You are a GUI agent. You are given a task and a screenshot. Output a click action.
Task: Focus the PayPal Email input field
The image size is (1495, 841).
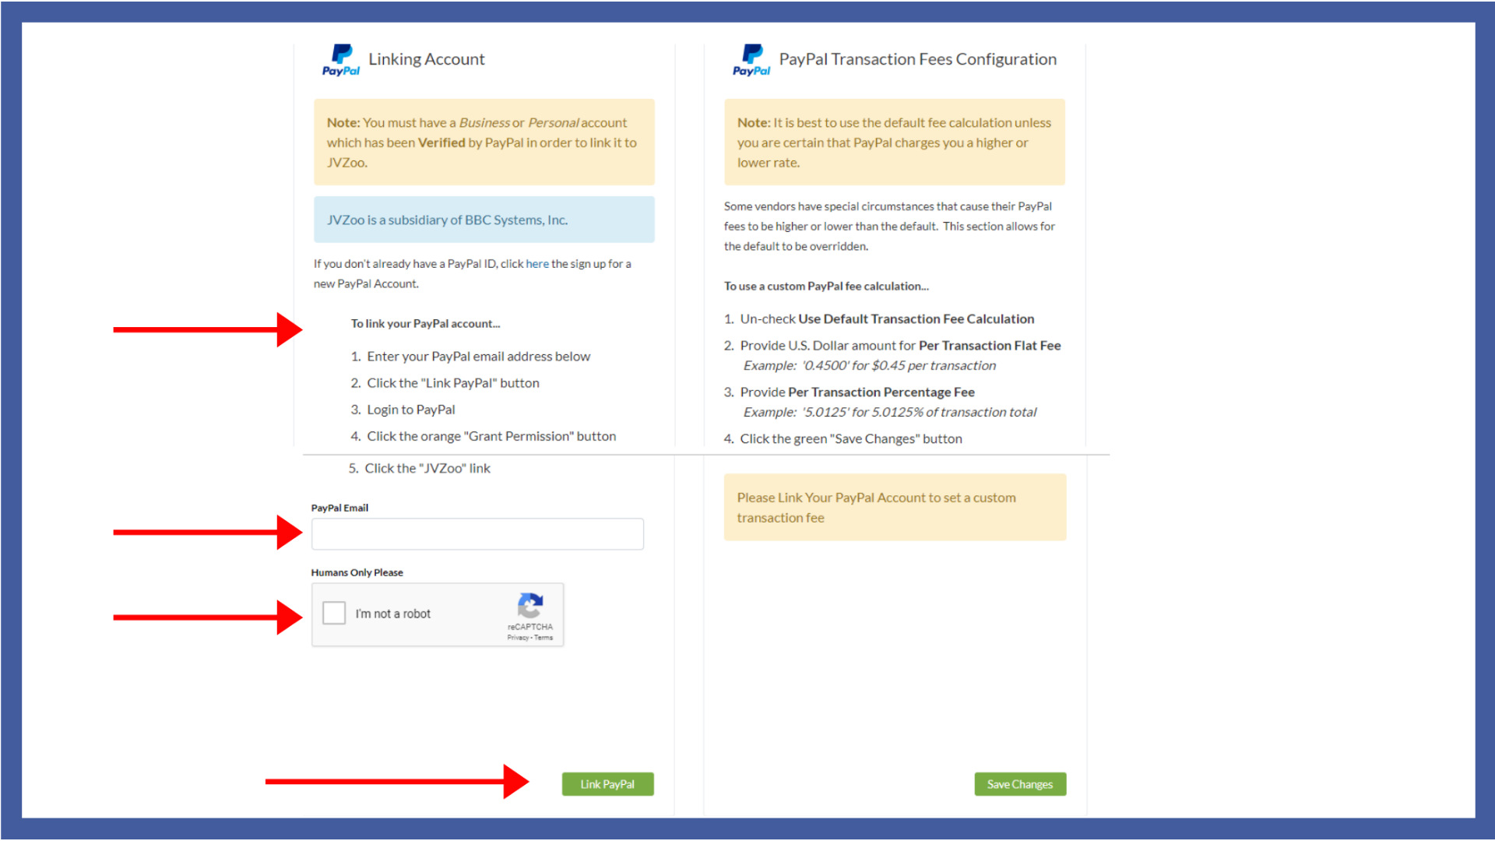[477, 534]
